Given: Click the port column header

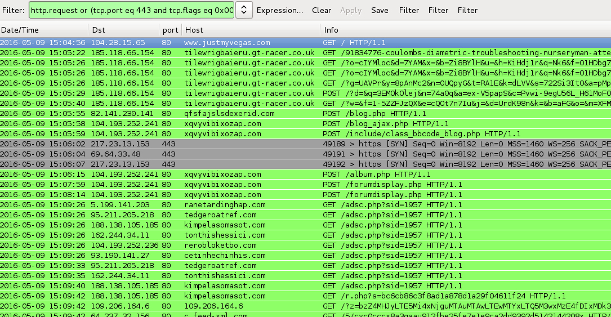Looking at the screenshot, I should pyautogui.click(x=170, y=30).
